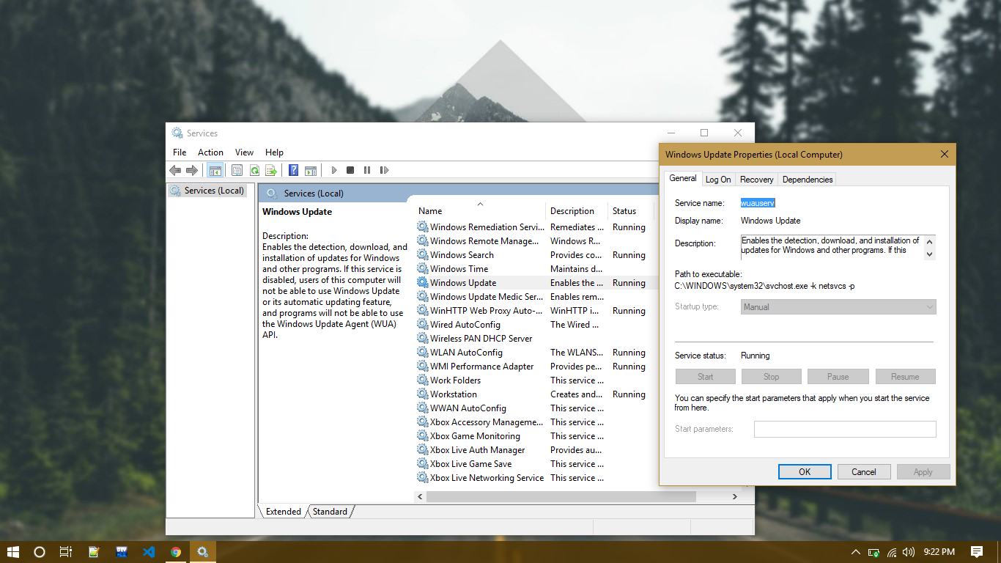Open the Startup type dropdown

(838, 307)
